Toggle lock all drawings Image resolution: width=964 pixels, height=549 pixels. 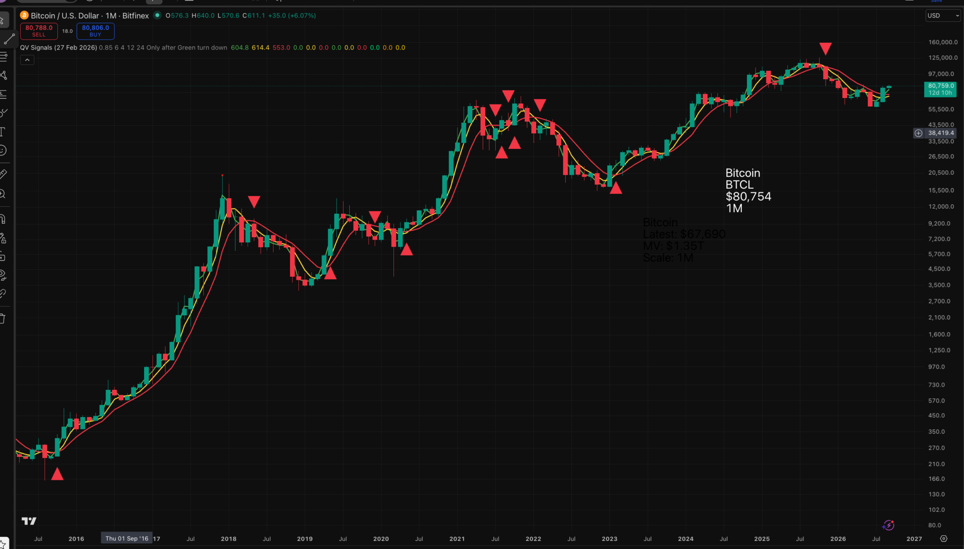click(x=3, y=257)
